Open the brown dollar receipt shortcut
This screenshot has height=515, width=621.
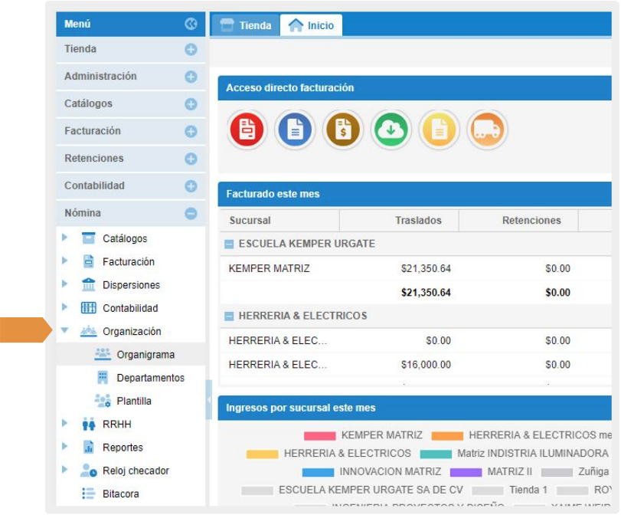tap(343, 130)
